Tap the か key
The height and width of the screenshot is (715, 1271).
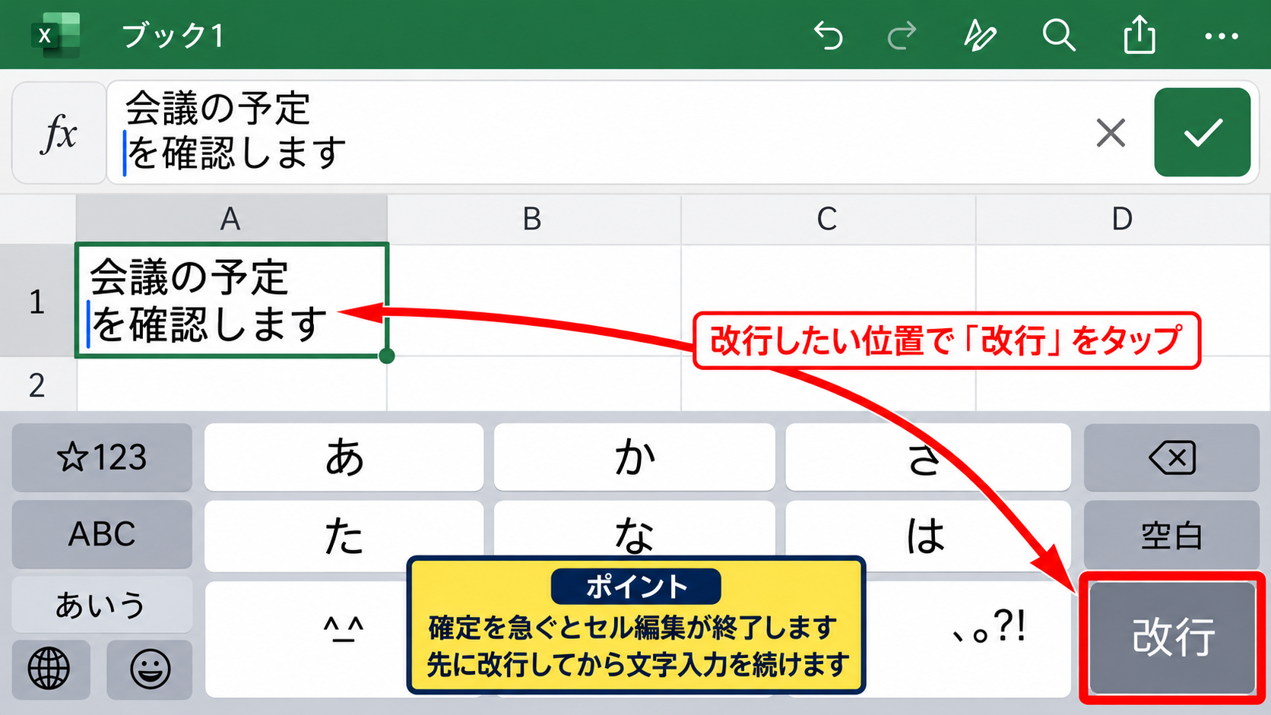point(635,457)
